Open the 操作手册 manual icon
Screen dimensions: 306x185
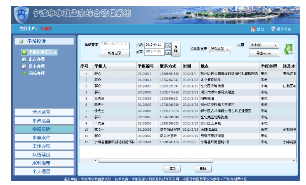pyautogui.click(x=273, y=29)
